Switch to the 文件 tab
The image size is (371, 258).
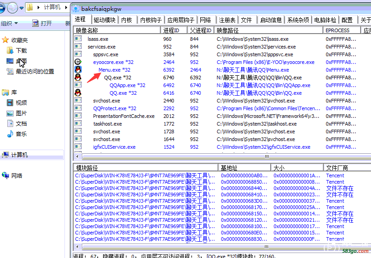(247, 20)
